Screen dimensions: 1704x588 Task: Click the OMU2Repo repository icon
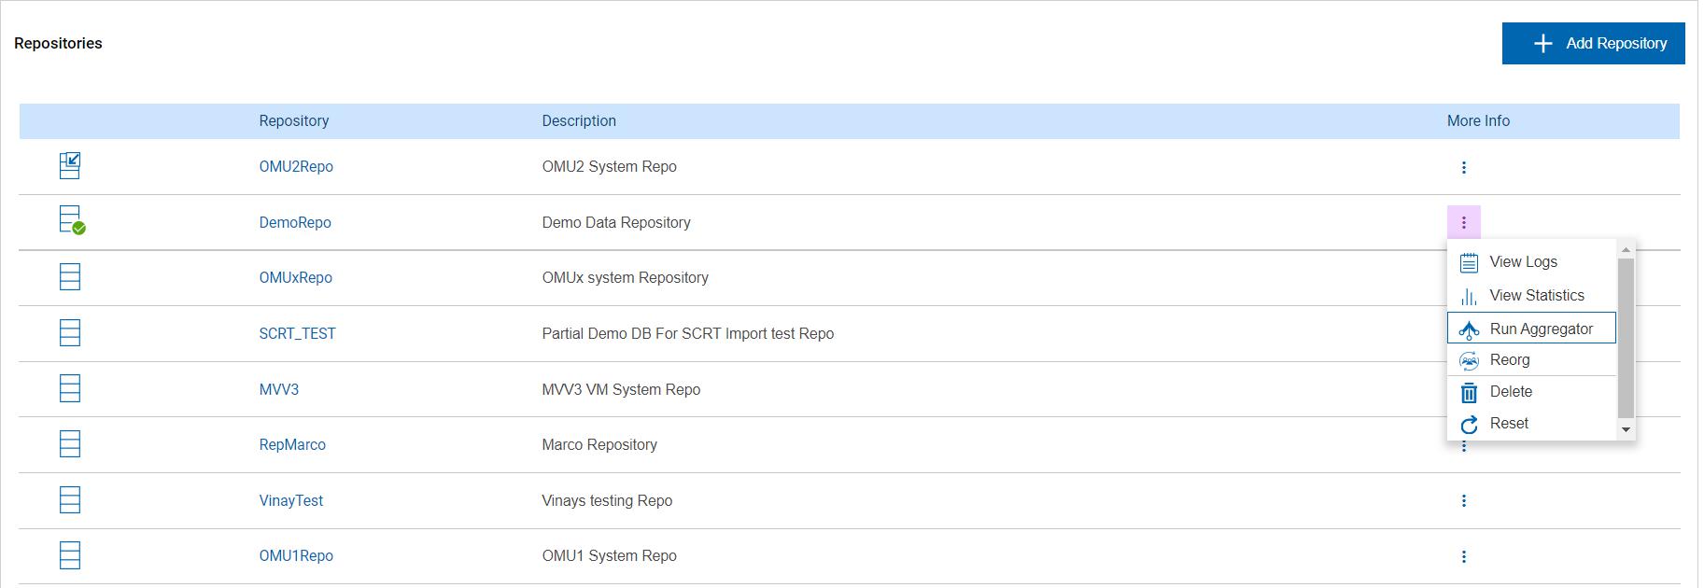[x=70, y=166]
